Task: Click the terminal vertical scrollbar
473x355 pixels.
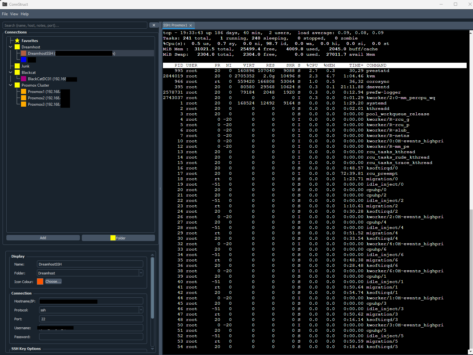Action: pyautogui.click(x=471, y=280)
